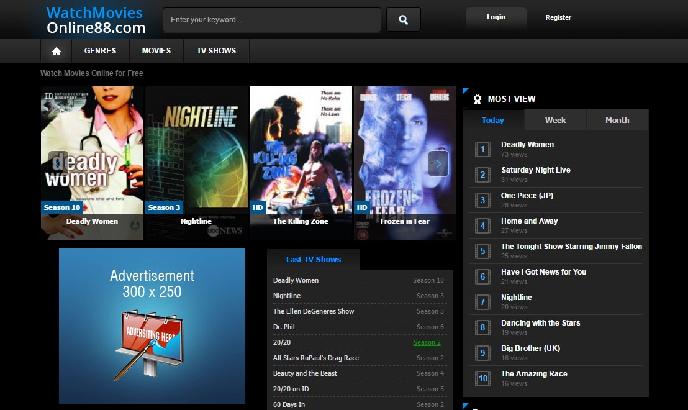Image resolution: width=688 pixels, height=410 pixels.
Task: Open The Amazing Race entry
Action: 534,373
